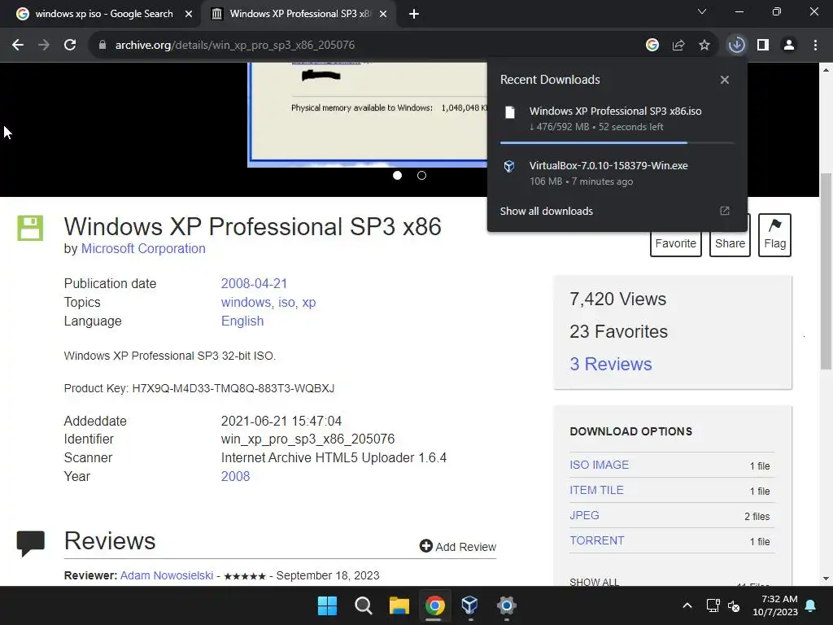This screenshot has height=625, width=833.
Task: Click publication date 2008-04-21
Action: (254, 283)
